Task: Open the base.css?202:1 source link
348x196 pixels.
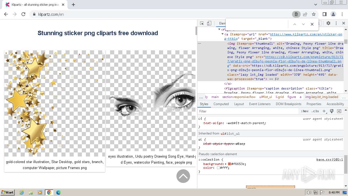Action: coord(330,160)
